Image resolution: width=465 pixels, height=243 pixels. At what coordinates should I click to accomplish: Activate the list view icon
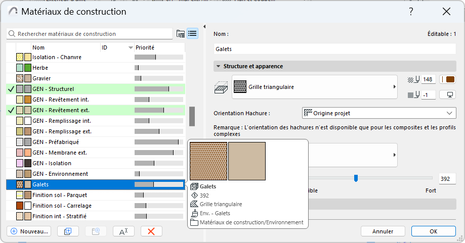[192, 34]
